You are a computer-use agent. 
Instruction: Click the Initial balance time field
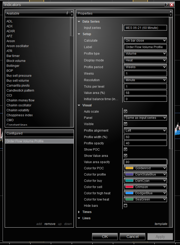click(145, 99)
